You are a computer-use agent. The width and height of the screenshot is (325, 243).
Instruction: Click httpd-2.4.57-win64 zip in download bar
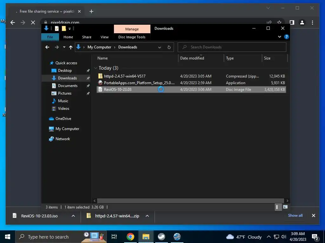tap(117, 216)
